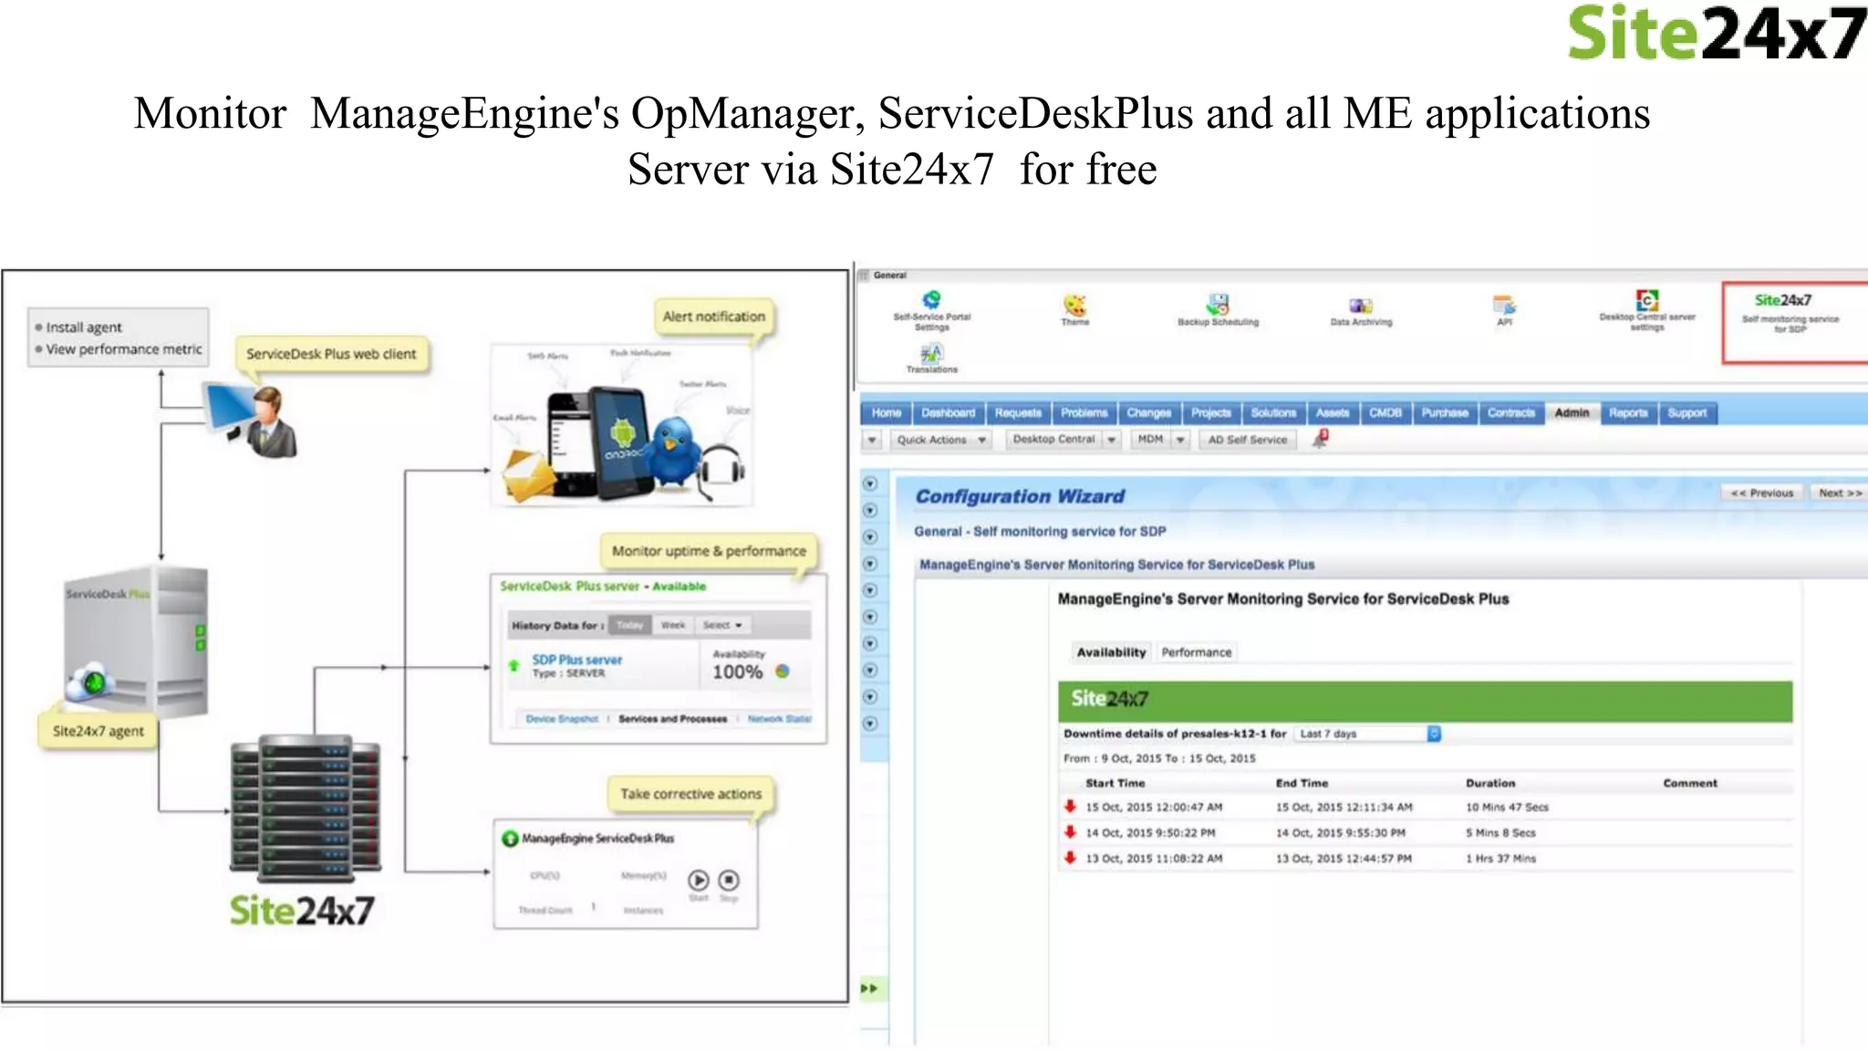The image size is (1868, 1051).
Task: Open Backup Scheduling icon
Action: click(1218, 304)
